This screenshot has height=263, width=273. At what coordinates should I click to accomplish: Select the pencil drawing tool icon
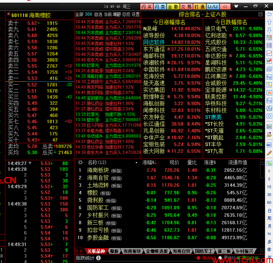point(269,153)
